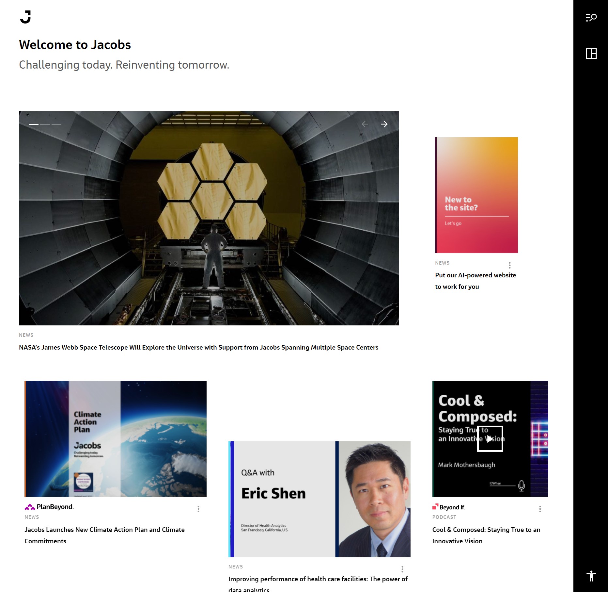The height and width of the screenshot is (592, 608).
Task: Click the Welcome to Jacobs heading
Action: click(x=75, y=45)
